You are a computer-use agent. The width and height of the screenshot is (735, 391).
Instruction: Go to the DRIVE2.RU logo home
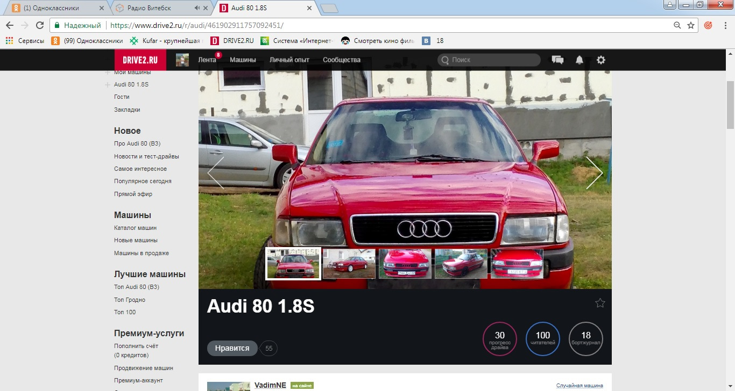tap(140, 60)
